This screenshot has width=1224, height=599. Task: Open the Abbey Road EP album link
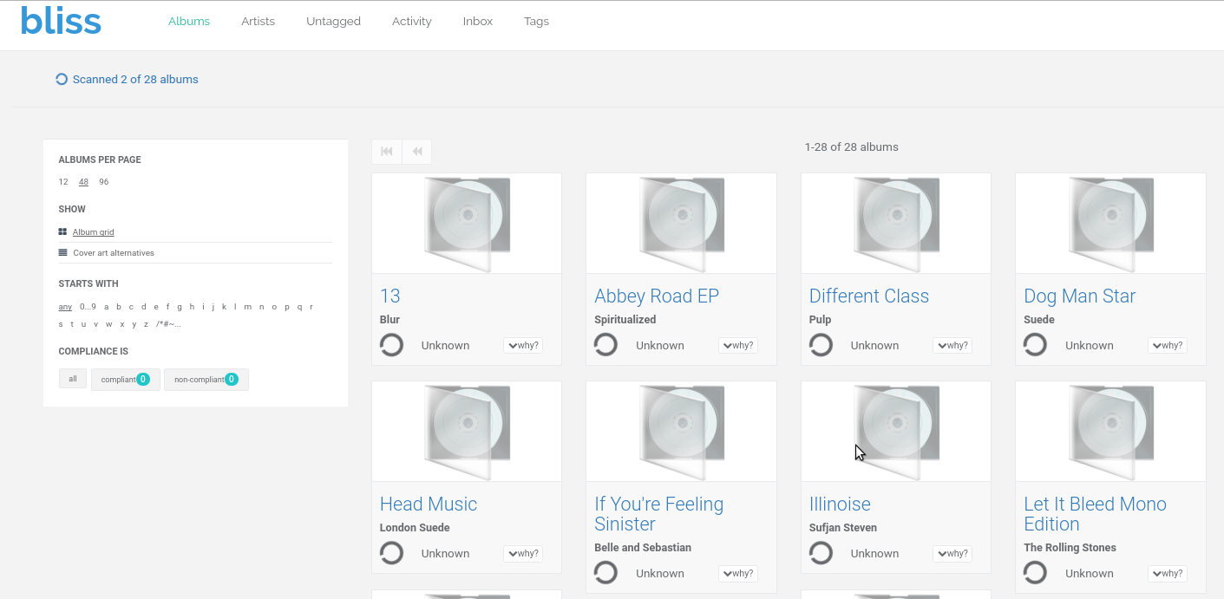657,296
